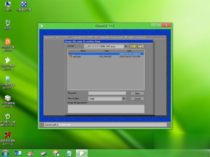Open Recycle Bin on desktop
210x157 pixels.
(8, 24)
